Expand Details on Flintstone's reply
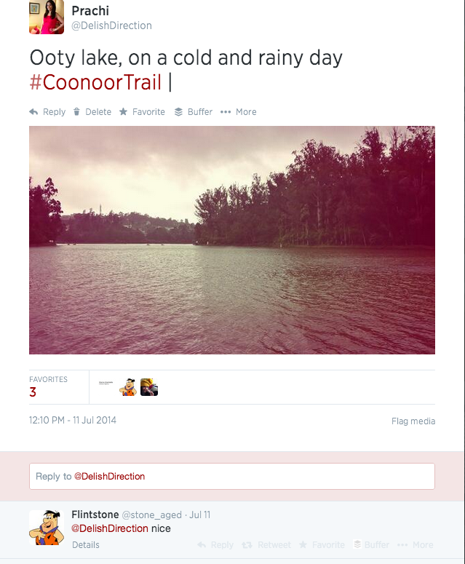Image resolution: width=465 pixels, height=564 pixels. [86, 545]
